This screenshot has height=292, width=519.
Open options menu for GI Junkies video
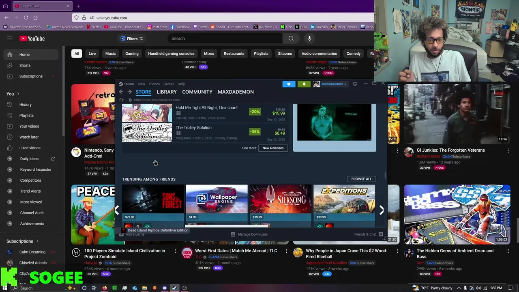tap(508, 150)
